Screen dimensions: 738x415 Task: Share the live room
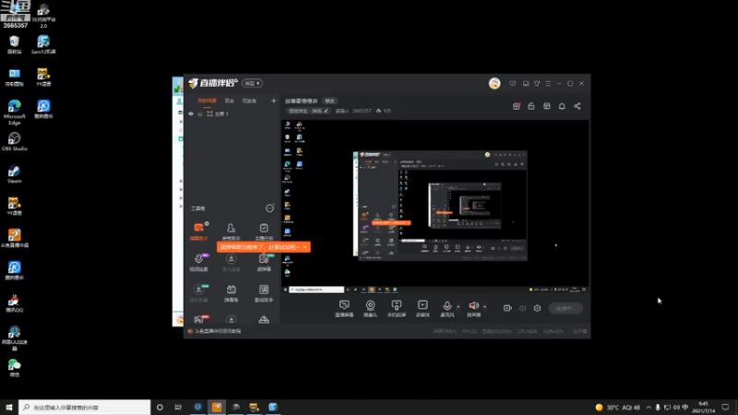click(577, 106)
